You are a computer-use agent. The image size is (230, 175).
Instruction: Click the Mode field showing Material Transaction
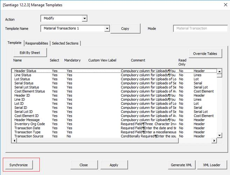click(200, 28)
